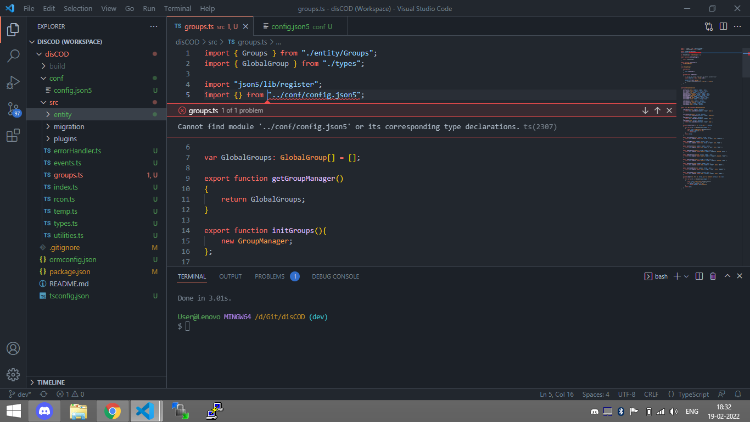Maximize the terminal panel size
The height and width of the screenshot is (422, 750).
(x=727, y=276)
